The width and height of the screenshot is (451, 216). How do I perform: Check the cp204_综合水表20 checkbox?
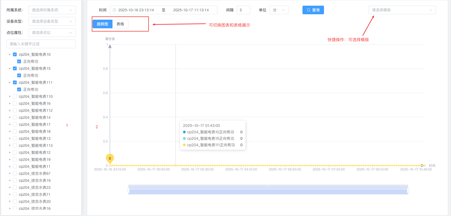[x=15, y=201]
